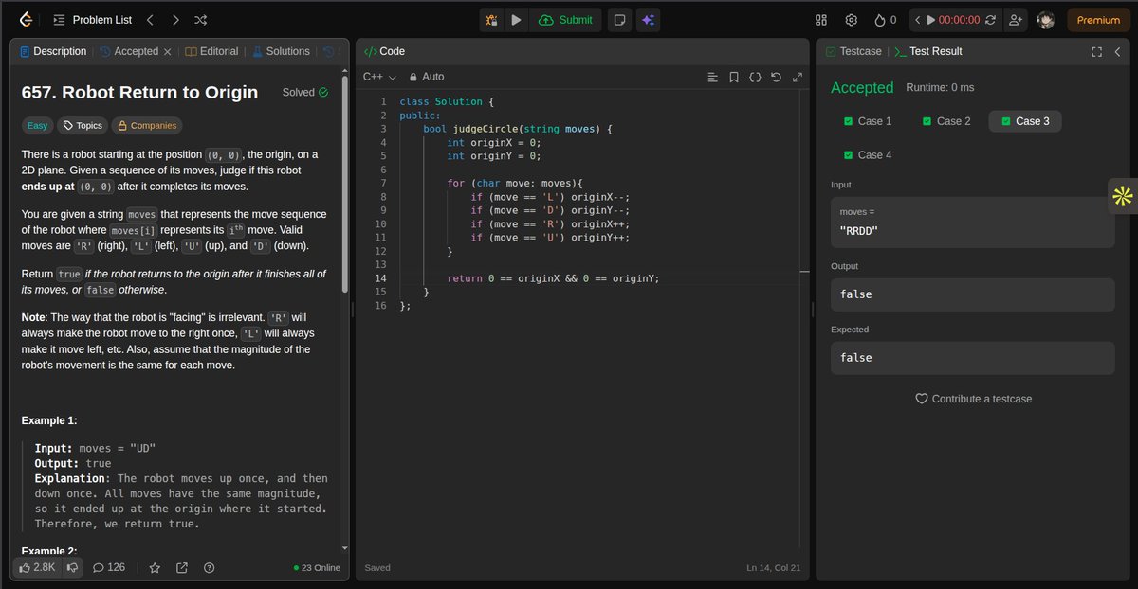Click the curly braces snippet icon
This screenshot has width=1138, height=589.
tap(755, 77)
